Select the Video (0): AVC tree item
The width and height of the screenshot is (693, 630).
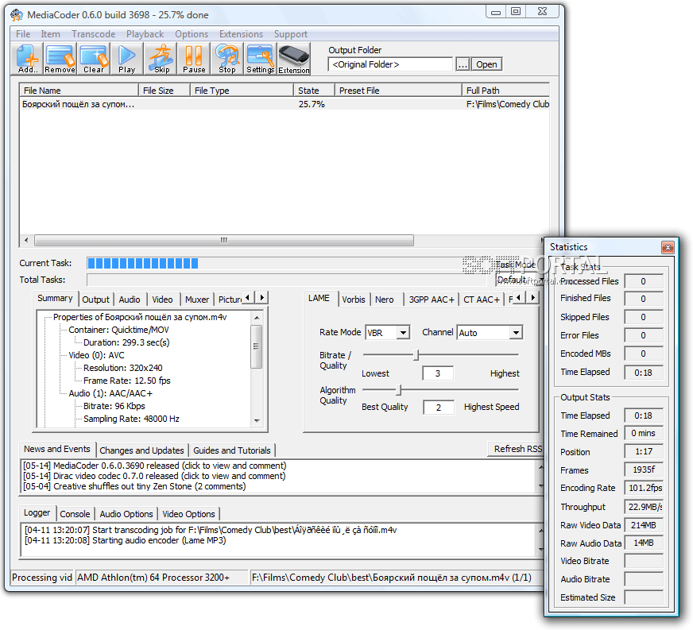(x=96, y=355)
